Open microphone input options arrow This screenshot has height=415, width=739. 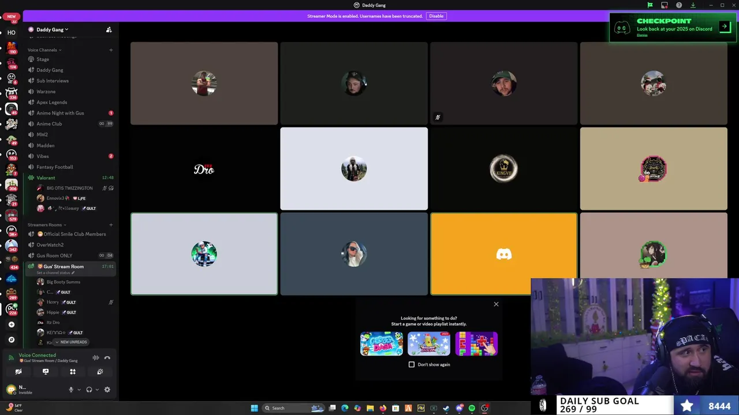(78, 390)
